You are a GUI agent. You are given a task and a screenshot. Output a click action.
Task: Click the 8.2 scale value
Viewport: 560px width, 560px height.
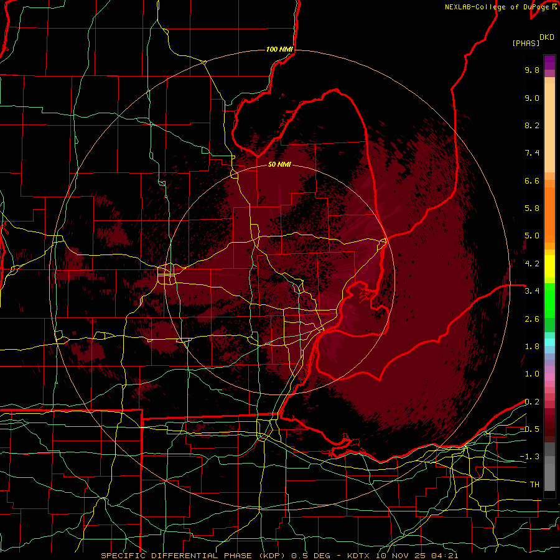(532, 126)
